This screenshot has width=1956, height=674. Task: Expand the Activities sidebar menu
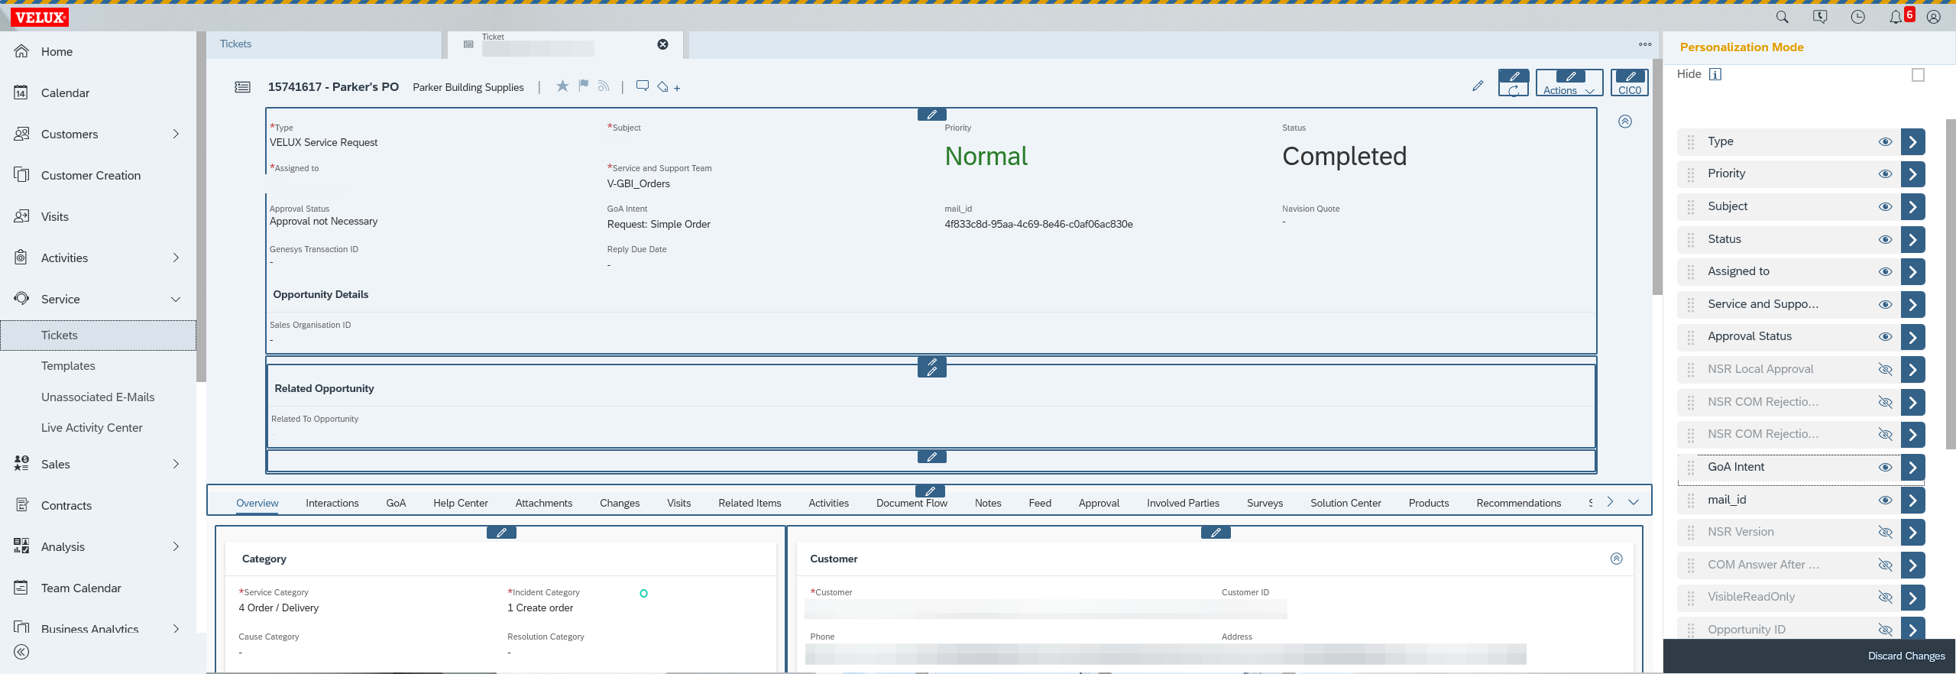pos(176,258)
